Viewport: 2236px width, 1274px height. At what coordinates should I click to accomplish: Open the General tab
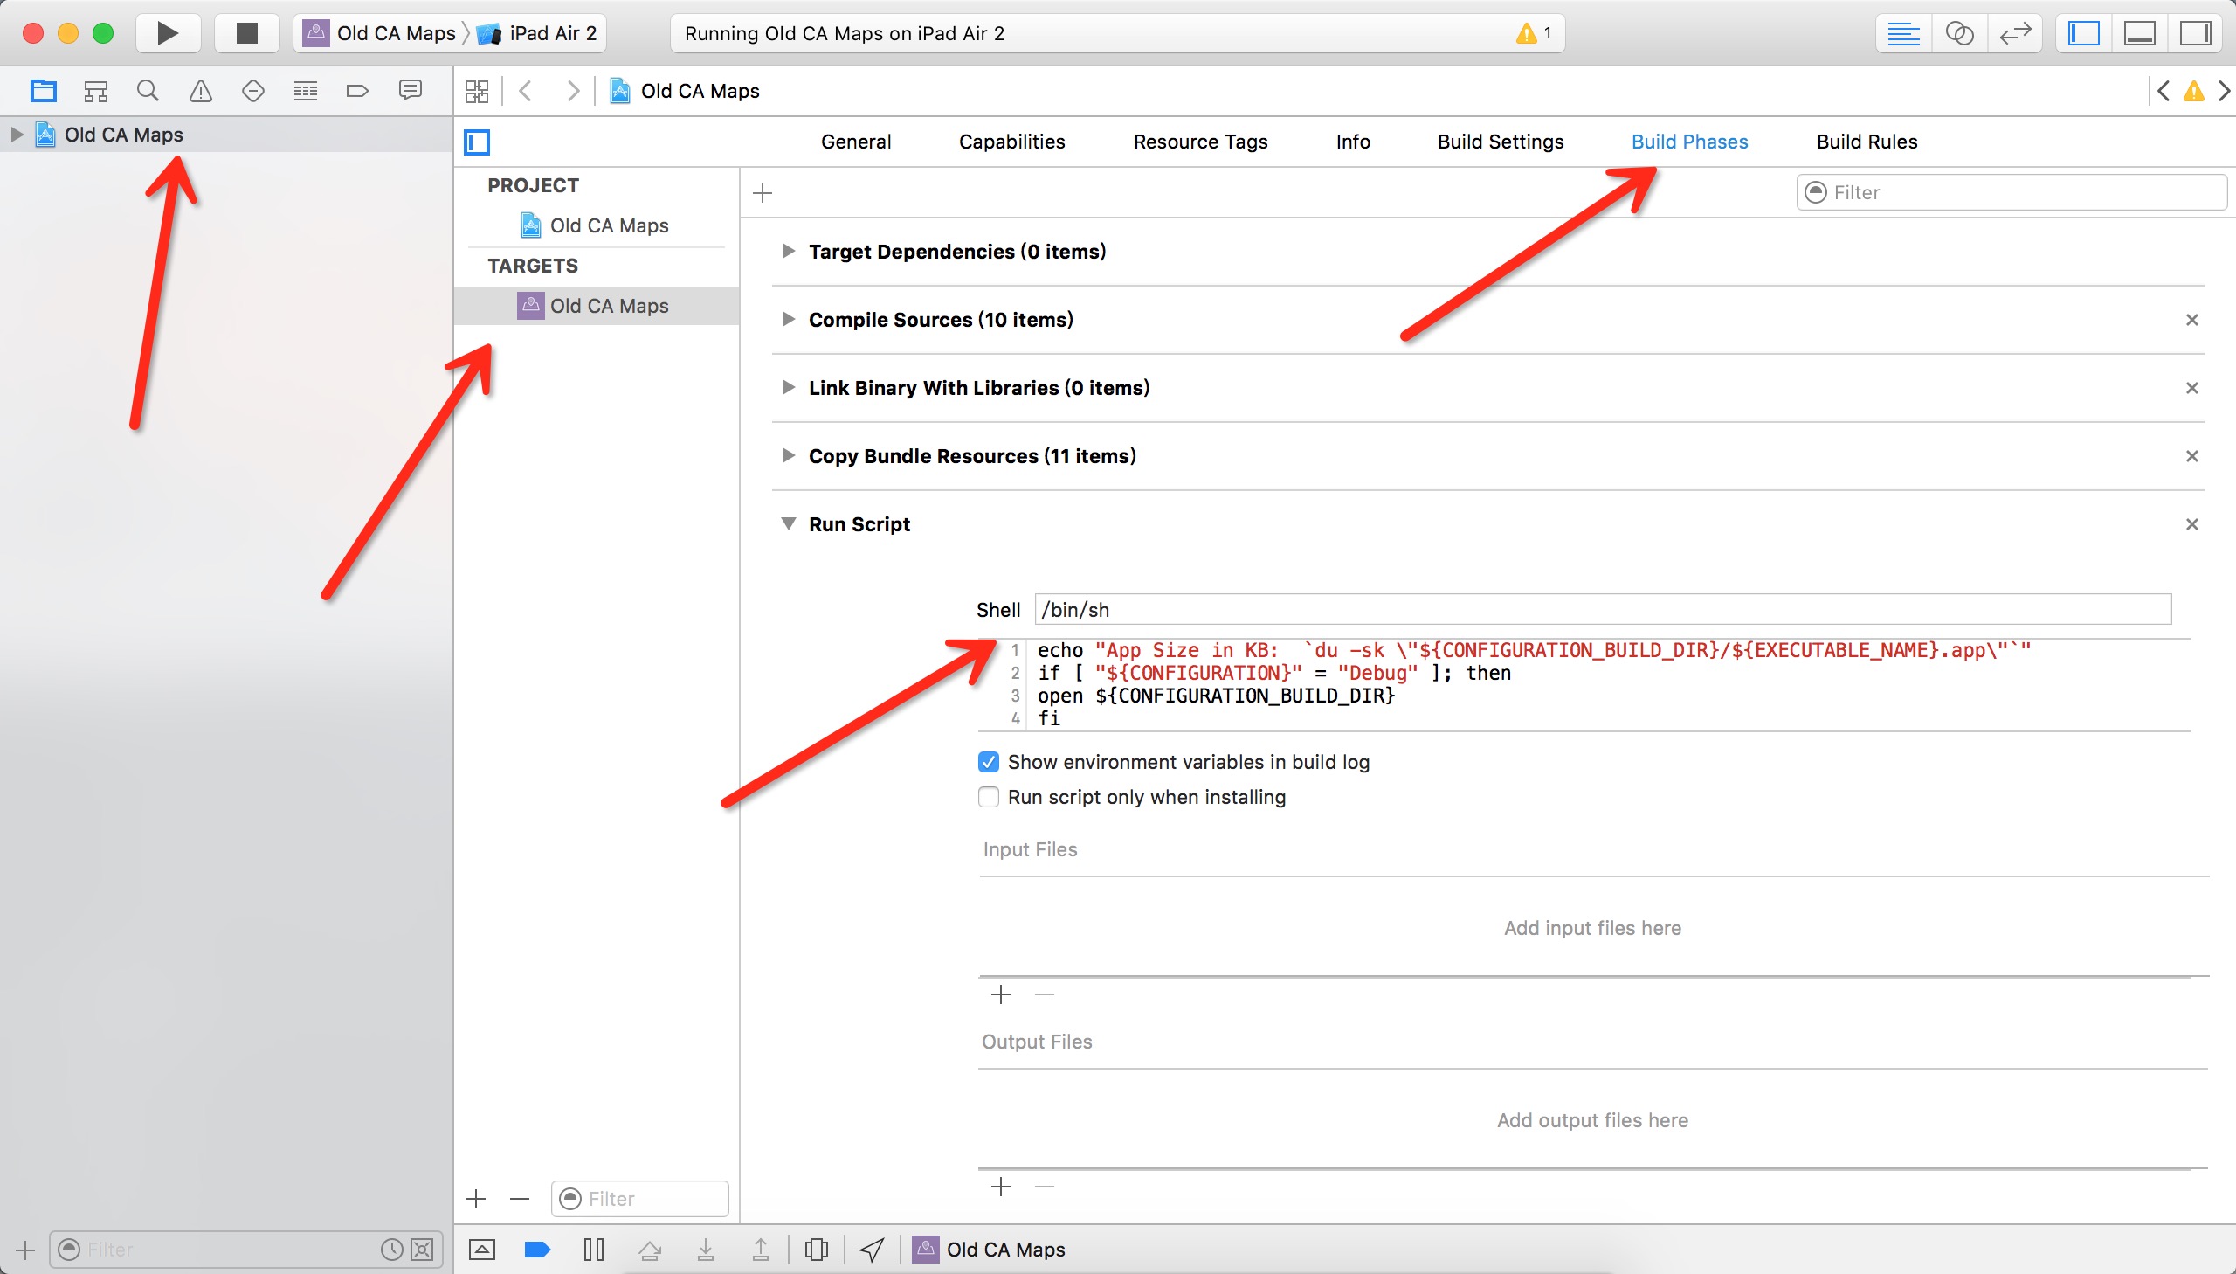[x=855, y=142]
